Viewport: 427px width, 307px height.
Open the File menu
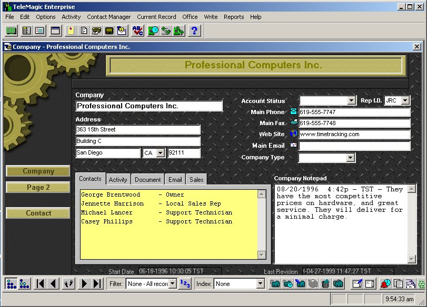click(9, 17)
